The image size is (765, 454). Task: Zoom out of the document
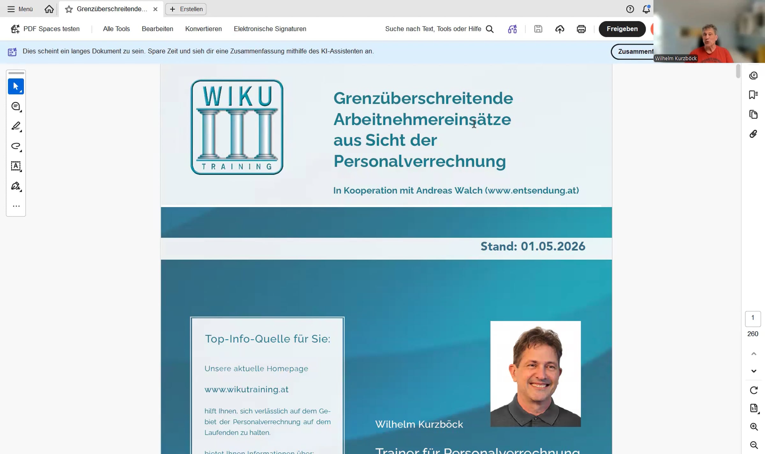point(754,445)
